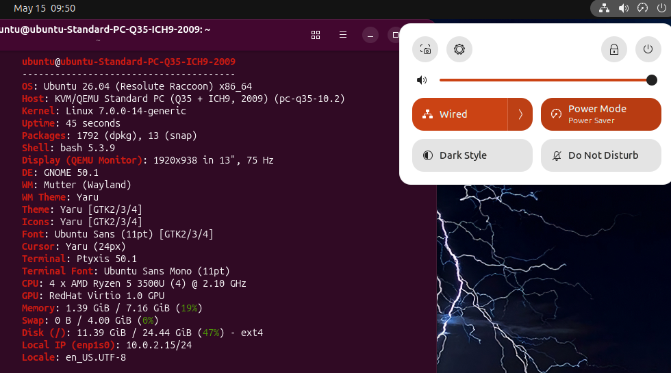Click the volume icon in the top bar
Viewport: 671px width, 373px height.
[x=624, y=8]
